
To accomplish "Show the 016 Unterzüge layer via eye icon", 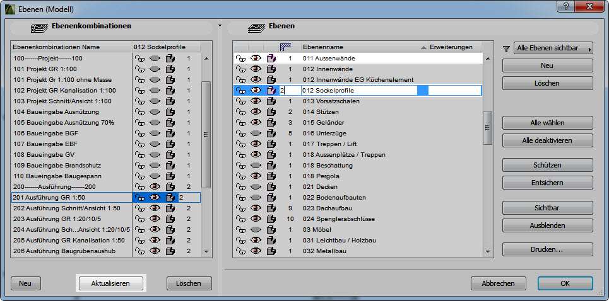I will click(256, 133).
